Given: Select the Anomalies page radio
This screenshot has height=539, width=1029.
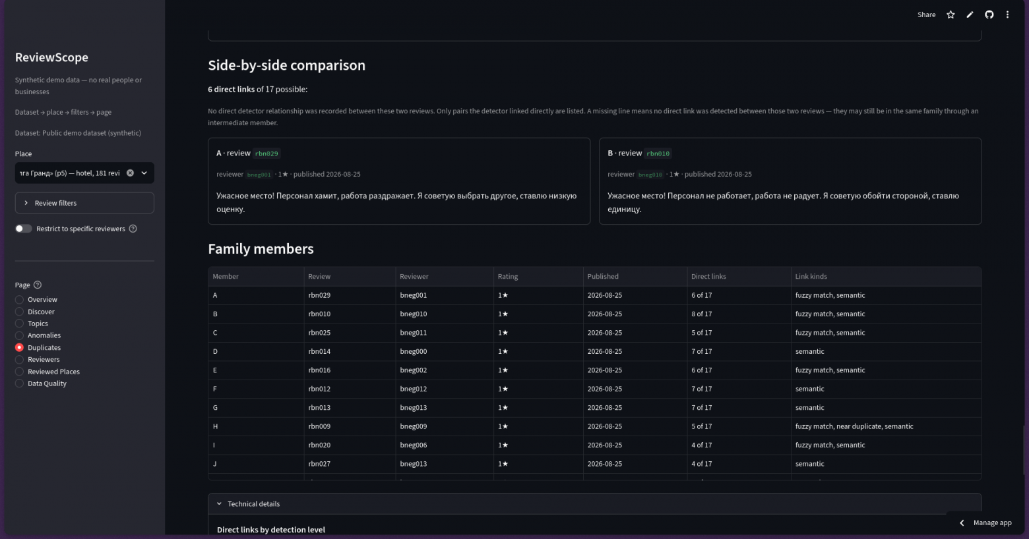Looking at the screenshot, I should coord(19,335).
